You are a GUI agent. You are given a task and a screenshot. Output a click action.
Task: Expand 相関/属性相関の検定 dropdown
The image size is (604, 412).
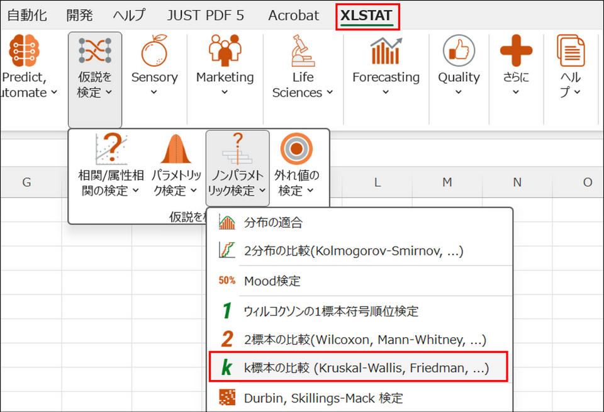click(x=110, y=182)
